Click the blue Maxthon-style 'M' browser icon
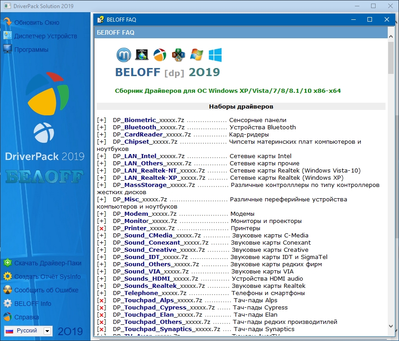 (x=124, y=55)
